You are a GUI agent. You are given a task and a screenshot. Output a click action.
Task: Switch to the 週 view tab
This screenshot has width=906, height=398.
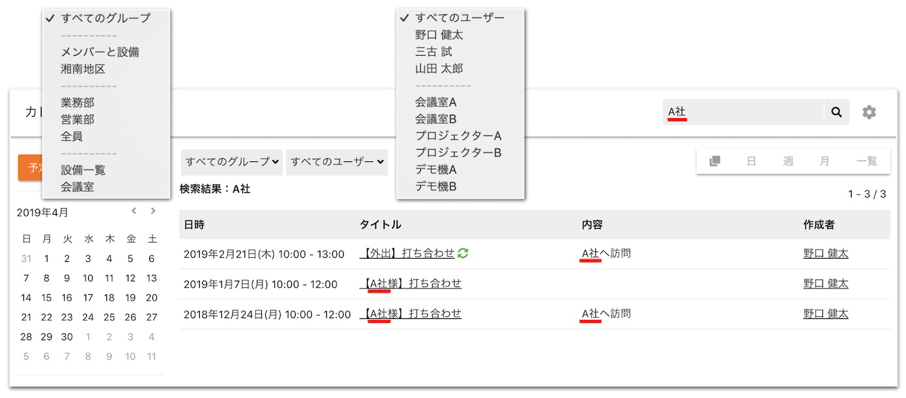[x=788, y=161]
